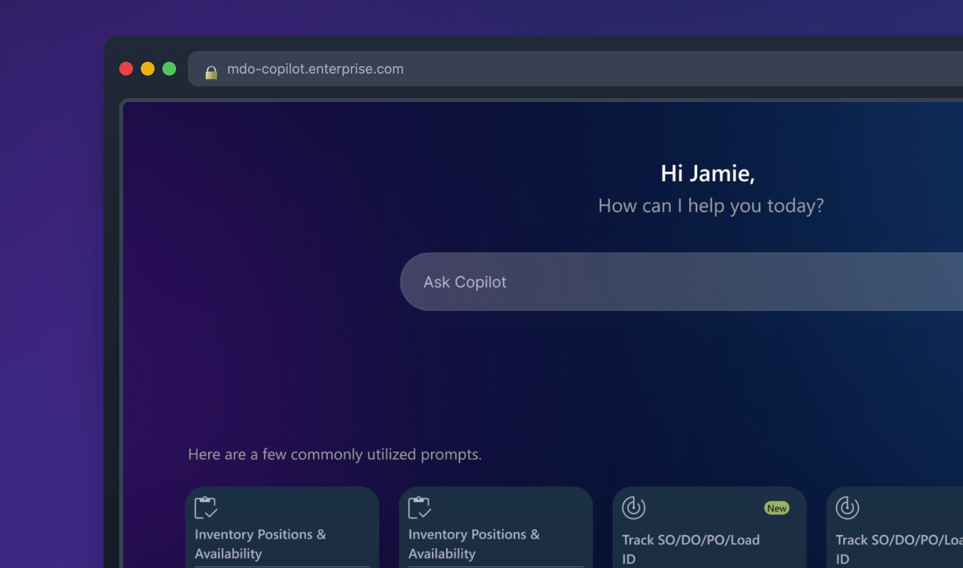This screenshot has height=568, width=963.
Task: Select the mdo-copilot.enterprise.com URL text
Action: point(315,69)
